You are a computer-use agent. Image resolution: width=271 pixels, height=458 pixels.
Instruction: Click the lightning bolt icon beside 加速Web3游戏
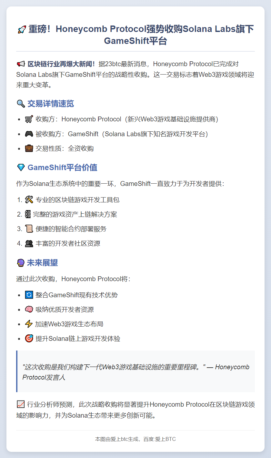(29, 324)
